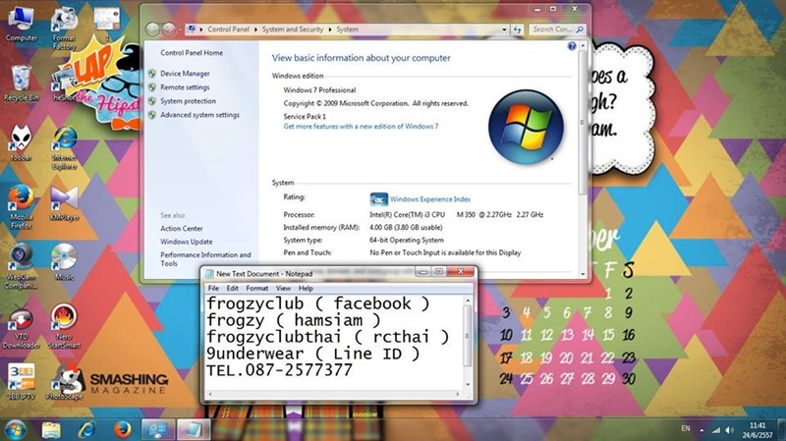Open the Recycle Bin desktop icon
786x441 pixels.
[x=21, y=83]
